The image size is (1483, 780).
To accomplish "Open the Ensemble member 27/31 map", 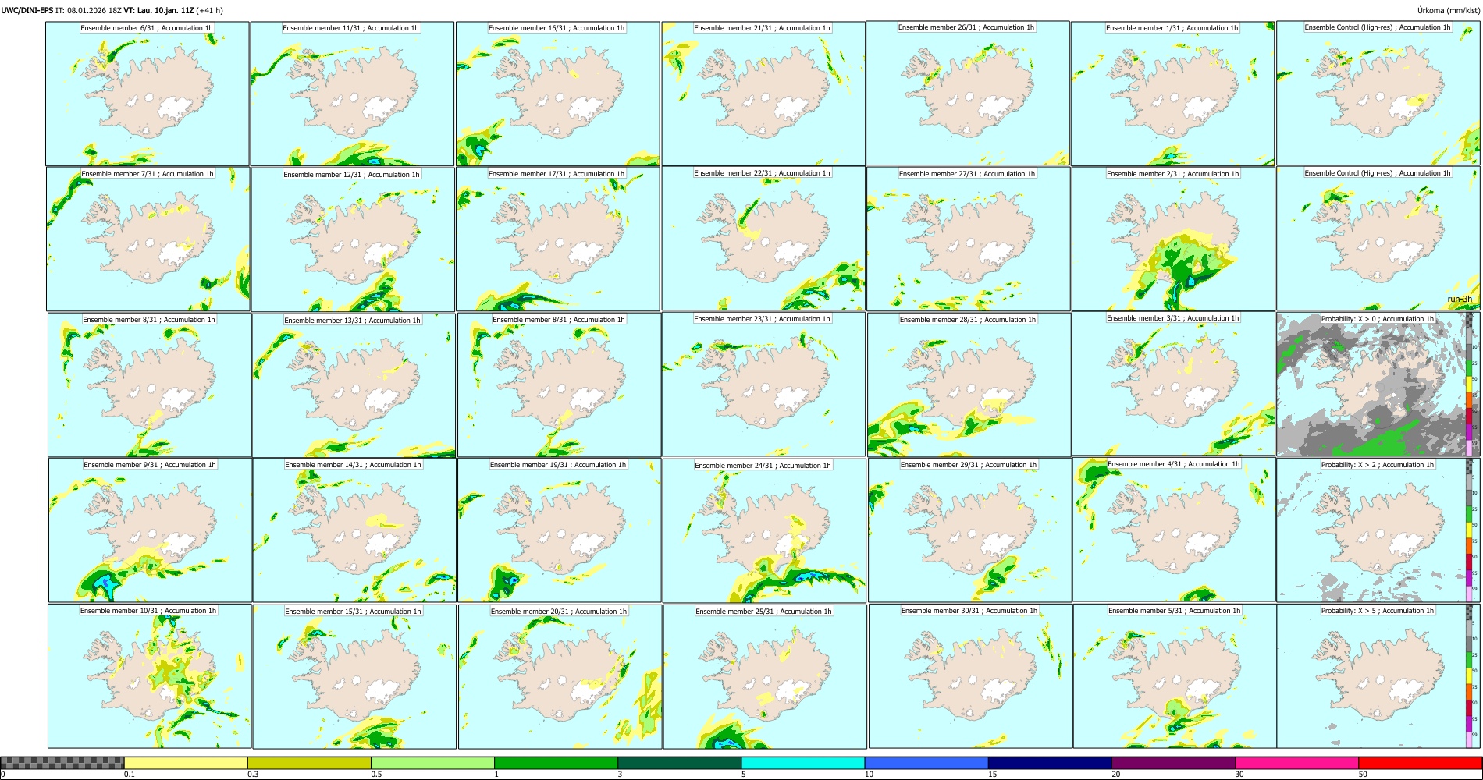I will tap(969, 239).
